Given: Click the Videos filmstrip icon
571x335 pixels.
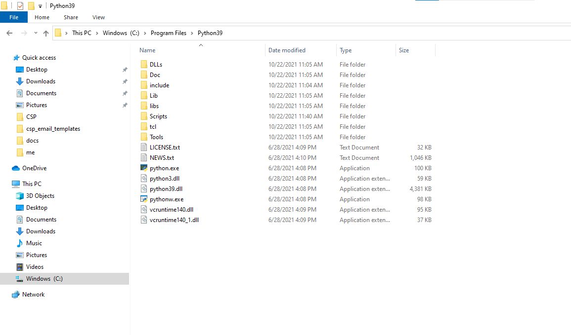Looking at the screenshot, I should point(20,267).
